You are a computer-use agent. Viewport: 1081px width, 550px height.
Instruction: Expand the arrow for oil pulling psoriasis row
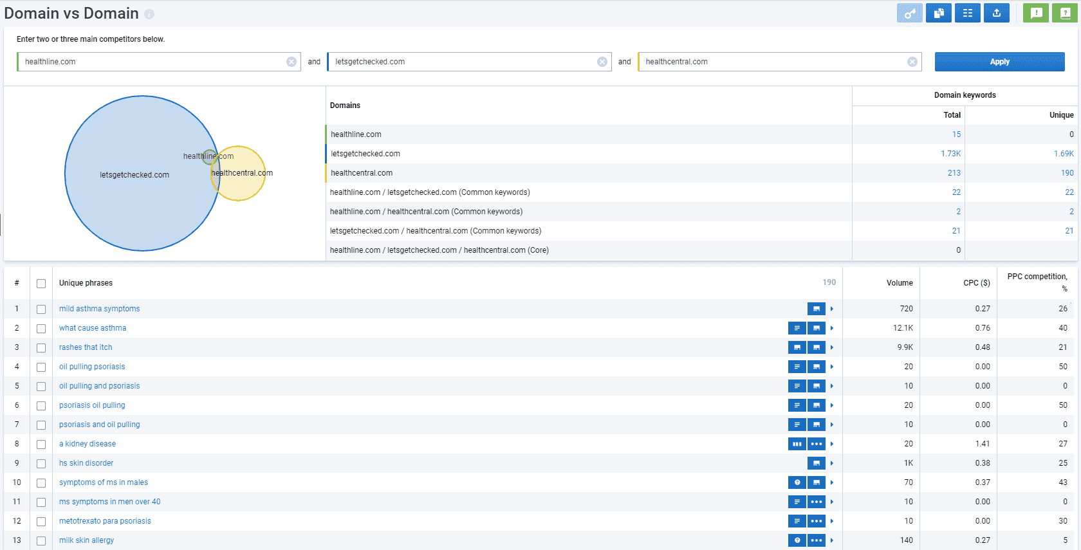tap(832, 367)
